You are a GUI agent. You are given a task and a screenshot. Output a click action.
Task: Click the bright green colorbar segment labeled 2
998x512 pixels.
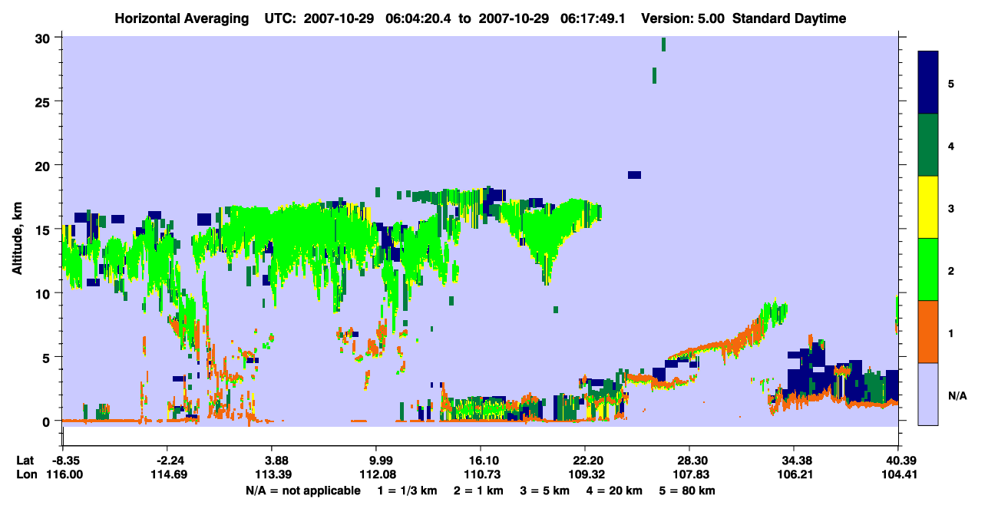pos(928,269)
